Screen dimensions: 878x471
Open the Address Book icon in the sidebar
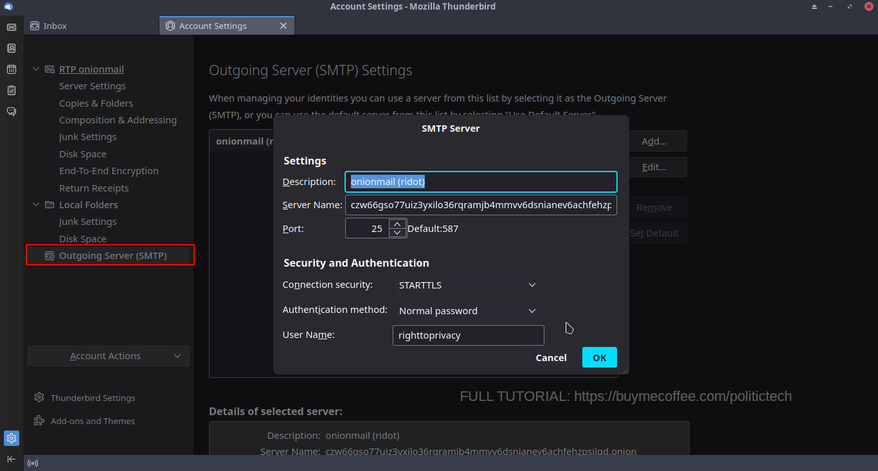tap(12, 48)
